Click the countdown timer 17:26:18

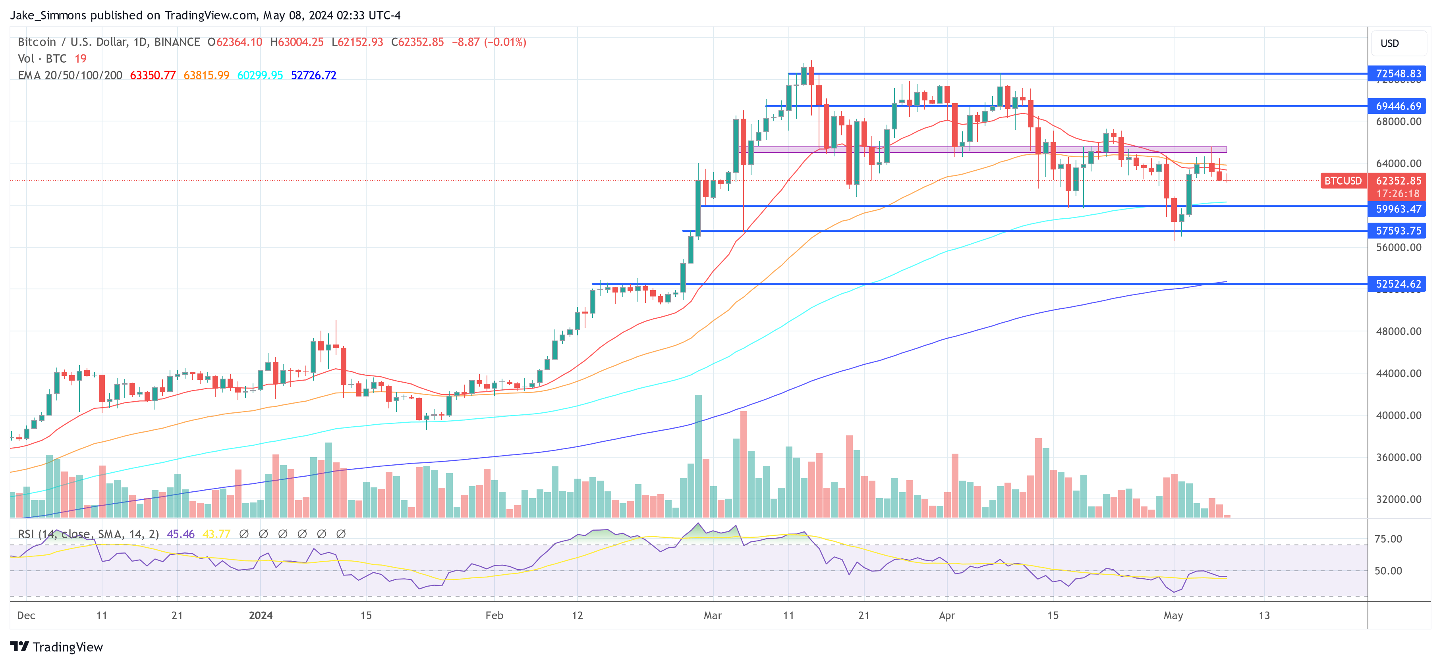[x=1399, y=194]
